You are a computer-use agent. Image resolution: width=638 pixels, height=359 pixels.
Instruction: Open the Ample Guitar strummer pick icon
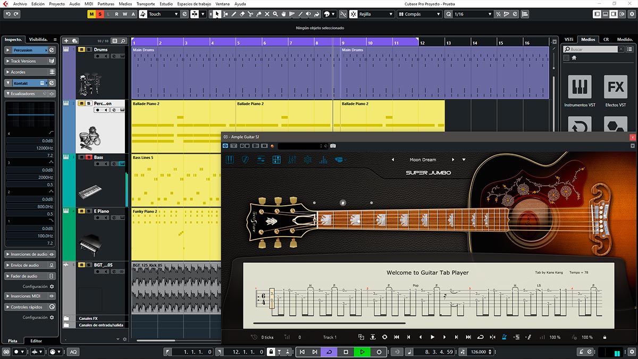(246, 160)
